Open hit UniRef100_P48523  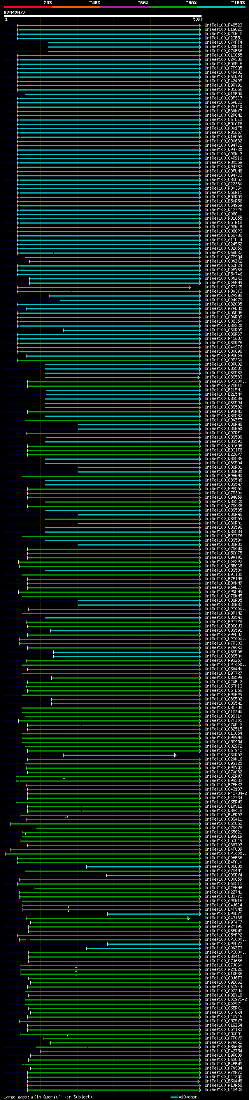pos(223,25)
